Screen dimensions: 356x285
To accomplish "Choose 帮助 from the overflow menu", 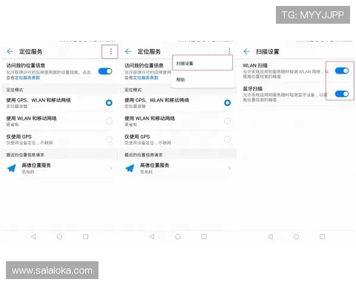I will (203, 80).
